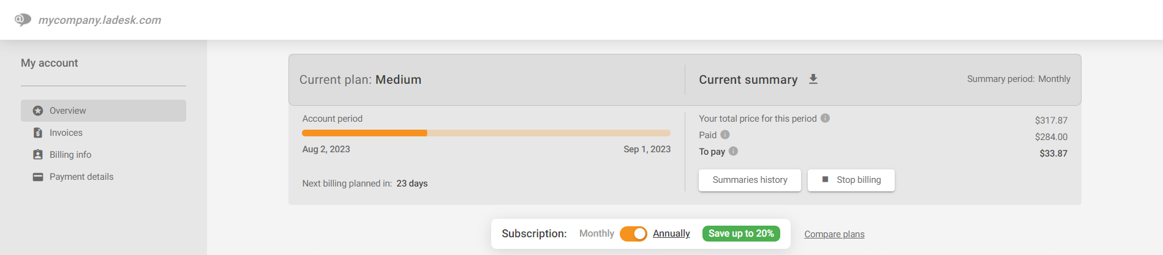Toggle the Monthly/Annually subscription switch
Screen dimensions: 1163x255
click(x=633, y=234)
